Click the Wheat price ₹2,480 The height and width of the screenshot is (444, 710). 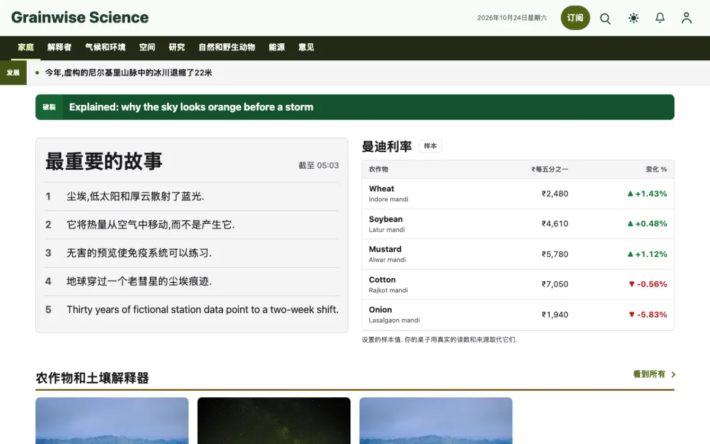pos(555,194)
